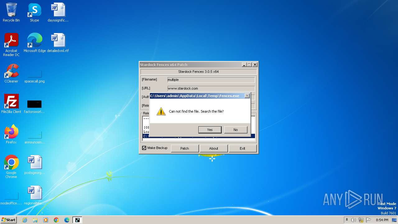Click the "Can not find the file" message

pyautogui.click(x=196, y=111)
